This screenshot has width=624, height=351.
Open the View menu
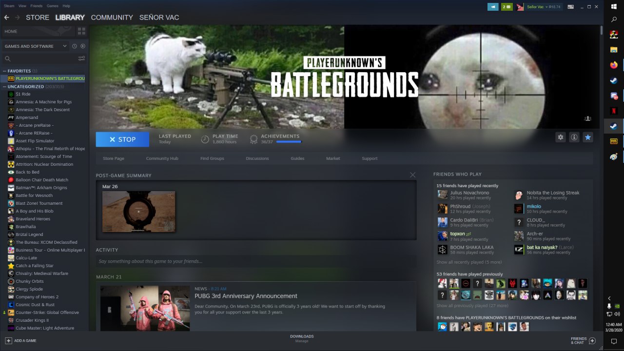[x=22, y=6]
